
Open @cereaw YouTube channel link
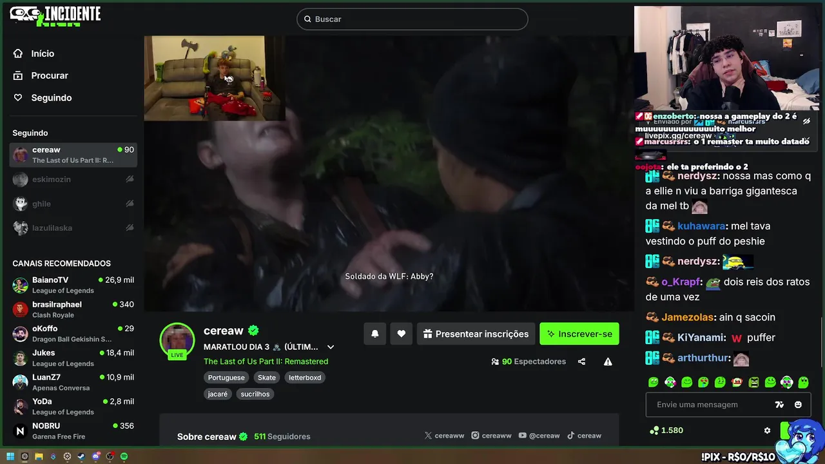click(539, 436)
